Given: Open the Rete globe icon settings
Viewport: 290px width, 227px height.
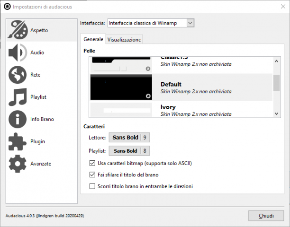Looking at the screenshot, I should (18, 75).
